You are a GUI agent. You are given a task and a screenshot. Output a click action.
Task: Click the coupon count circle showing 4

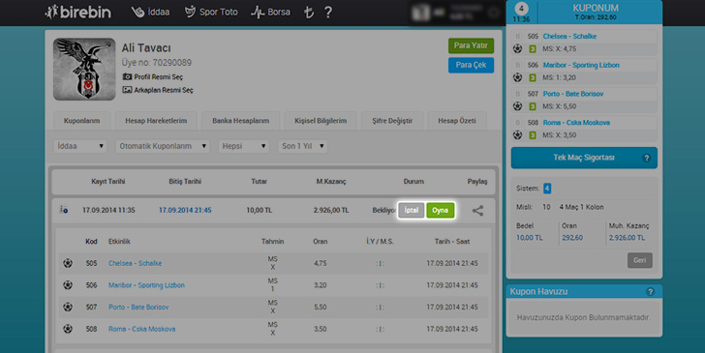click(x=521, y=9)
